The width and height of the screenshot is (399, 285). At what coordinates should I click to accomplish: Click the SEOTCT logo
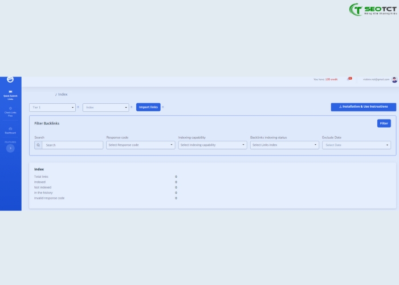[373, 10]
